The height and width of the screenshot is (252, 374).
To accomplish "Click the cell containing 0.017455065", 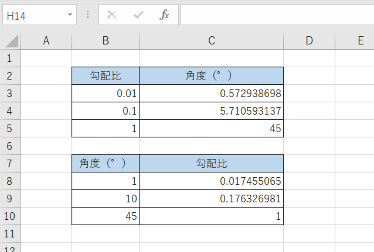I will [x=211, y=181].
